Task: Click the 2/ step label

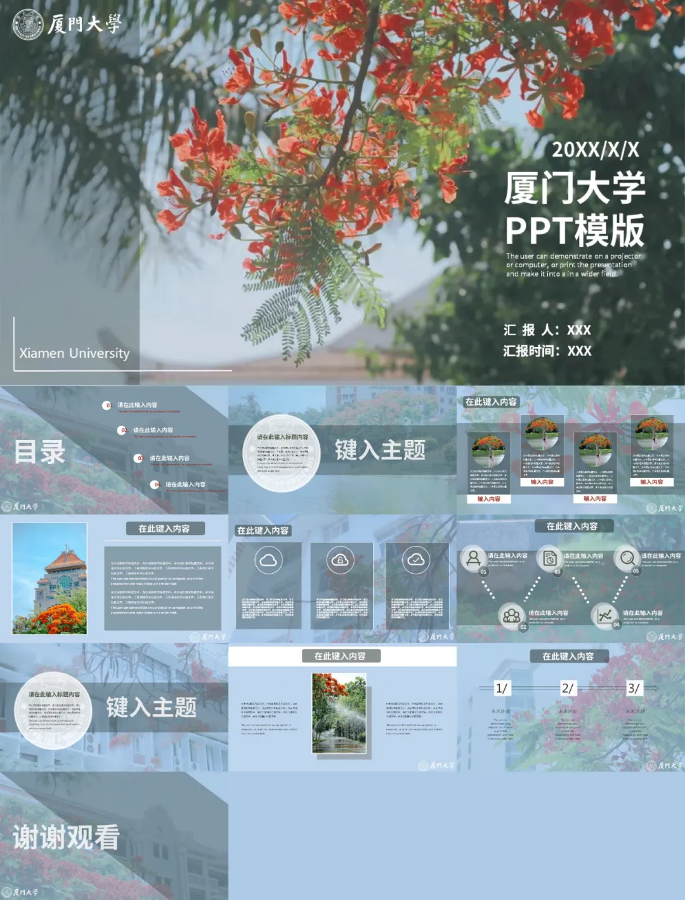Action: click(x=568, y=688)
